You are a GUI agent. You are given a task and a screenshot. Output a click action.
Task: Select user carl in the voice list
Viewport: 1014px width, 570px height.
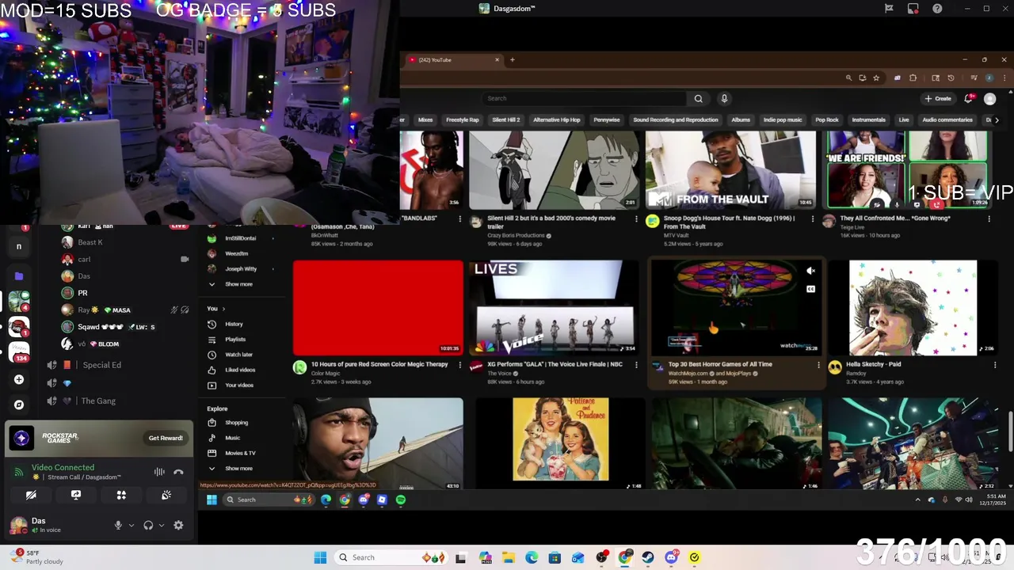click(84, 260)
